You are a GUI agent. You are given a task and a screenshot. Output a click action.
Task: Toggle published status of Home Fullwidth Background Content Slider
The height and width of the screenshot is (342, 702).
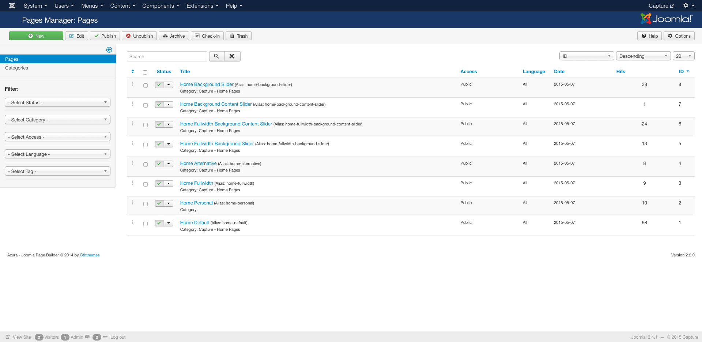pyautogui.click(x=159, y=124)
